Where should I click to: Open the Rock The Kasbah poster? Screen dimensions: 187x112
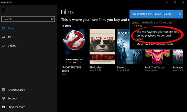click(157, 57)
